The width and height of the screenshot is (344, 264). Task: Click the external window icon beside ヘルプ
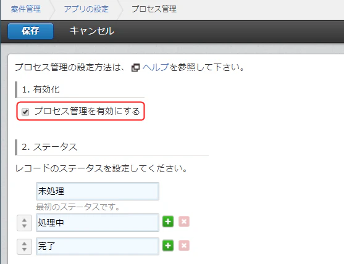pyautogui.click(x=135, y=67)
